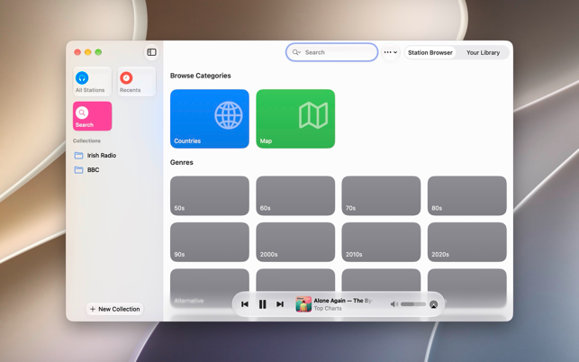Select the 2010s genre tile

[x=381, y=242]
